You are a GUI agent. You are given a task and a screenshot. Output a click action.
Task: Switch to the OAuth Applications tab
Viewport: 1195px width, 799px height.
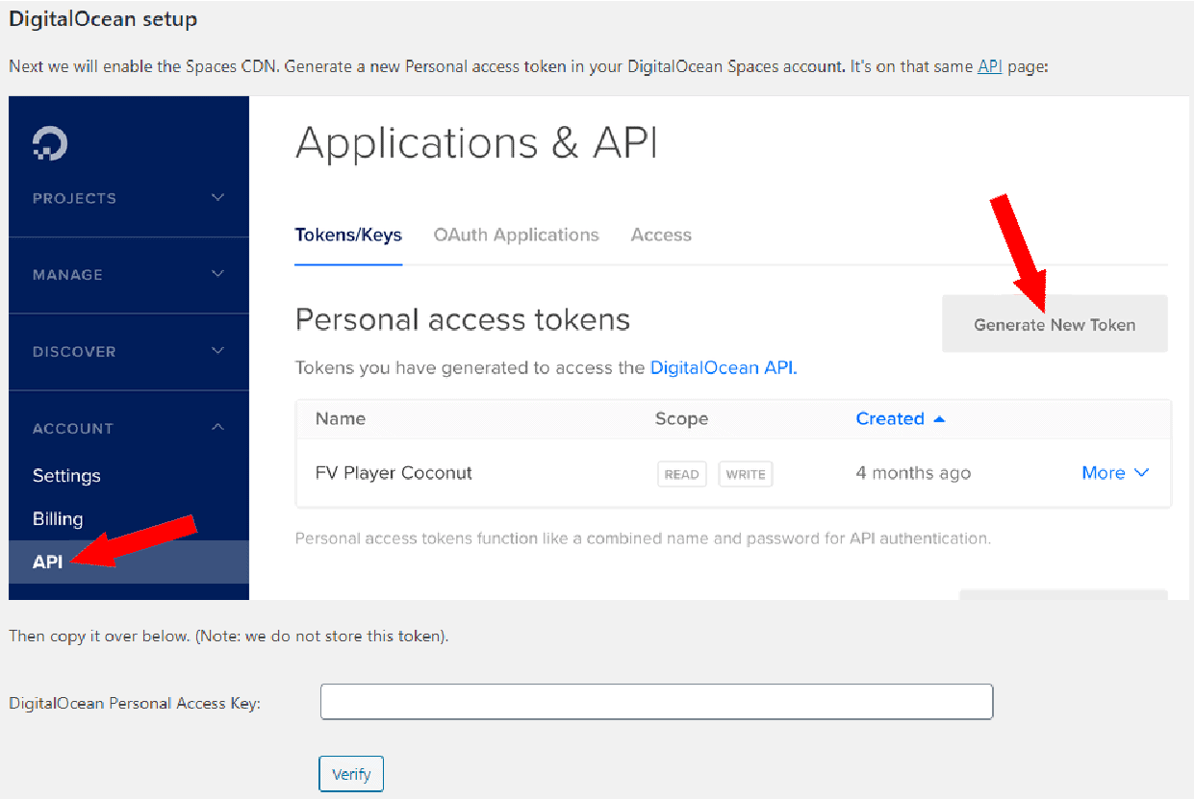(517, 235)
